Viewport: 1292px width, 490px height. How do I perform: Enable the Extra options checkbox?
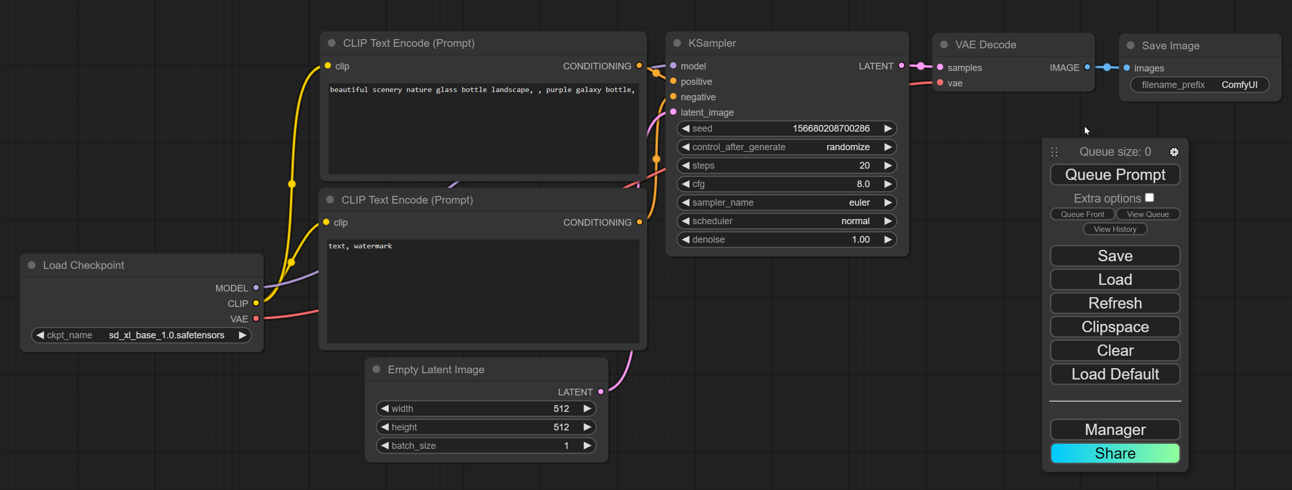click(x=1150, y=198)
